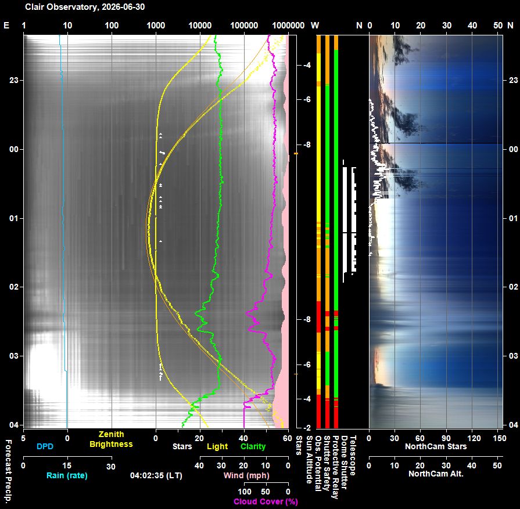
Task: Click the Sun Altitude scale label
Action: click(309, 460)
